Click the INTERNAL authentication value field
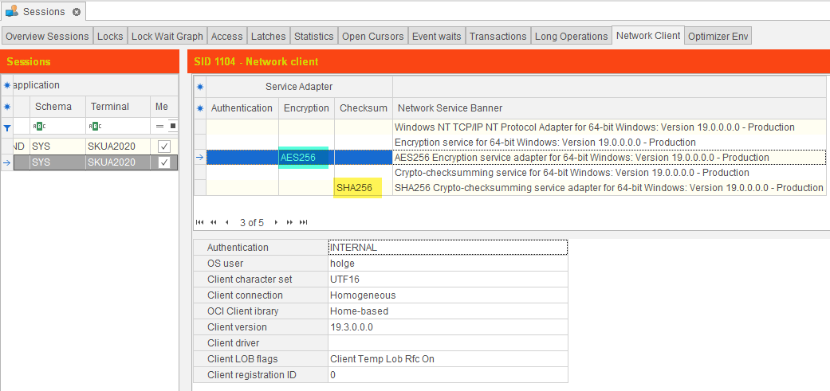This screenshot has height=391, width=830. coord(448,248)
